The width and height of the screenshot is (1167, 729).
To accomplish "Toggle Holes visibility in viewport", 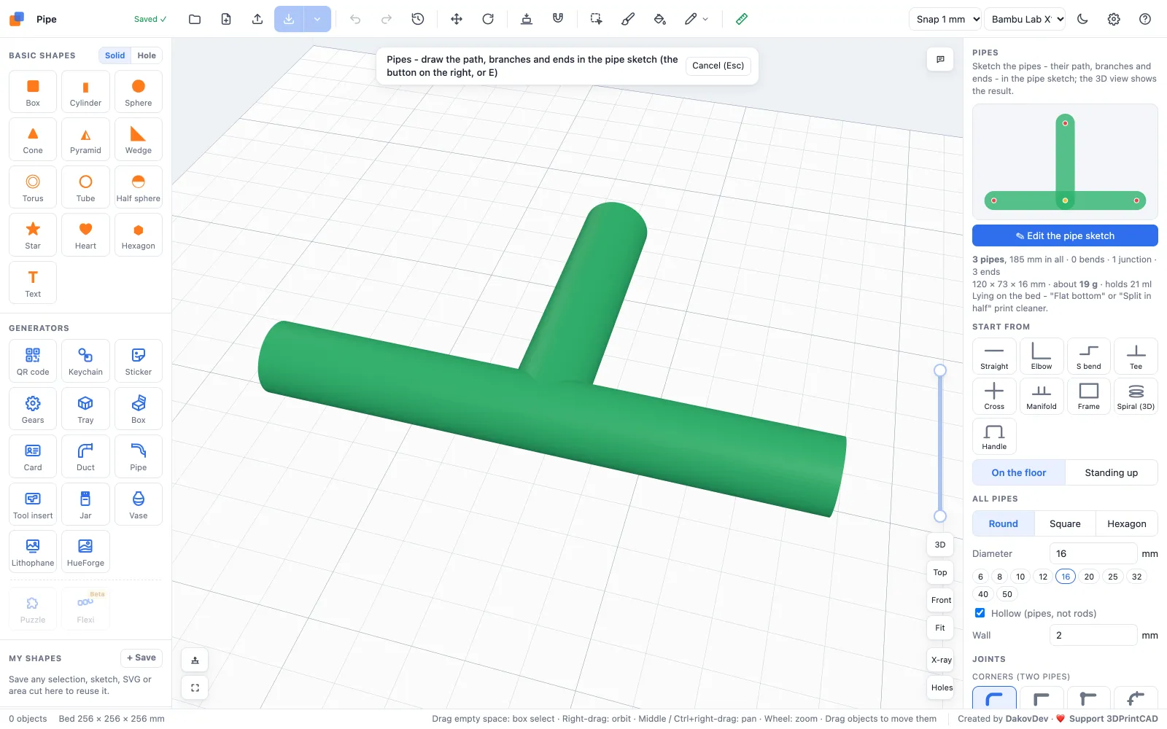I will coord(941,687).
